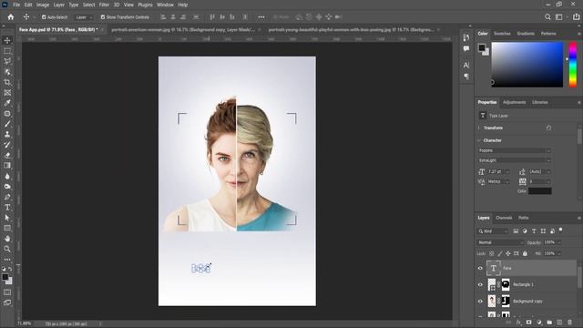Open the Auto-Select Layer dropdown
The width and height of the screenshot is (583, 328).
click(84, 17)
